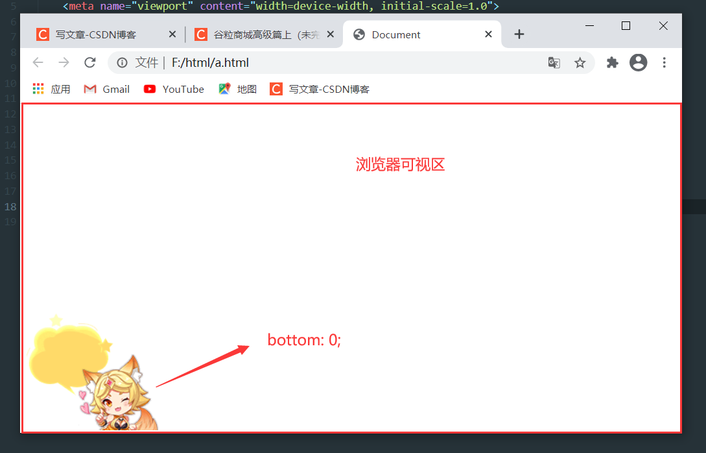This screenshot has height=453, width=706.
Task: Open the Chrome profile avatar
Action: point(638,62)
